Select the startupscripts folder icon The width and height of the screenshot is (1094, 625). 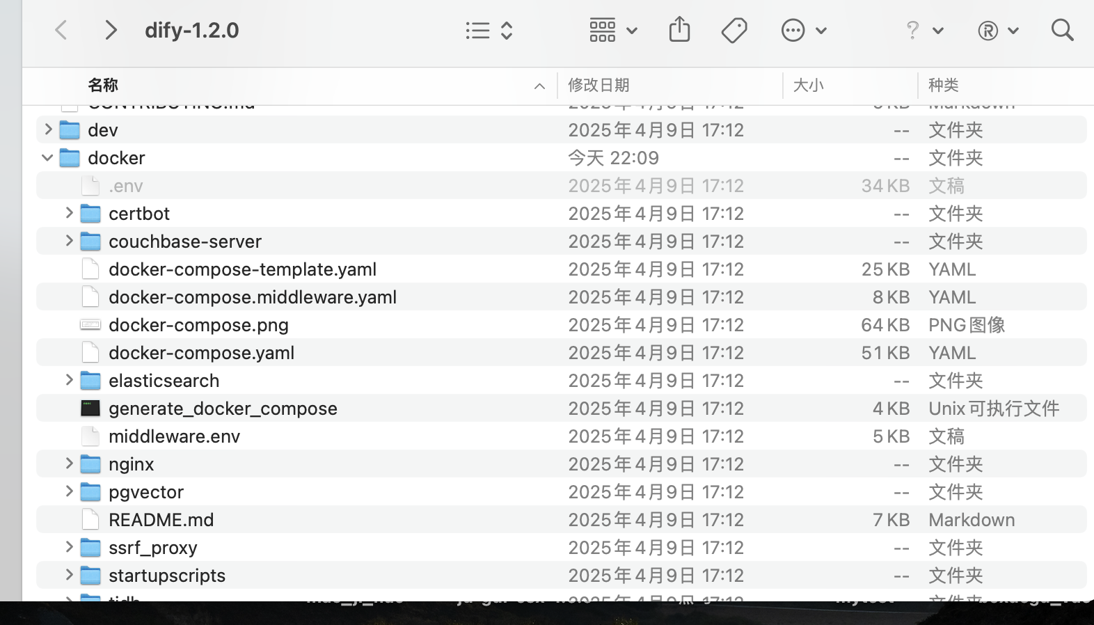(x=90, y=576)
